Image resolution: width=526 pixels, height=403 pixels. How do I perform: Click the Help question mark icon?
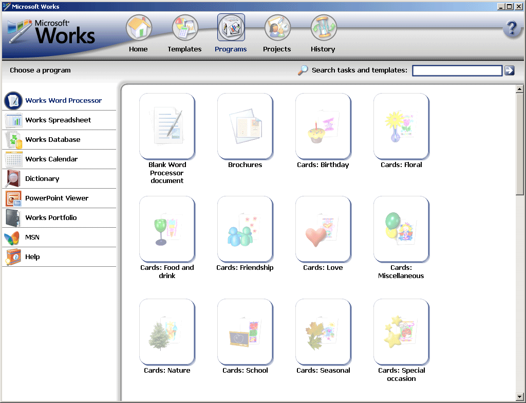[x=512, y=28]
